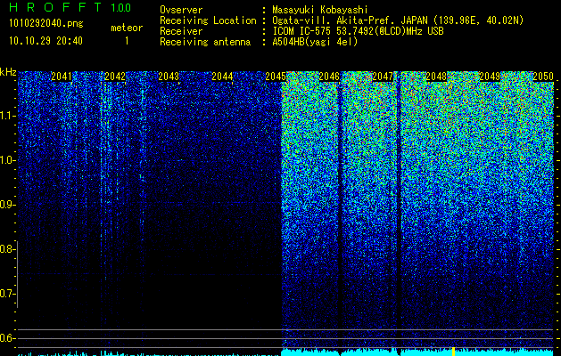Click the 2041 time marker
The width and height of the screenshot is (561, 356).
click(x=62, y=77)
